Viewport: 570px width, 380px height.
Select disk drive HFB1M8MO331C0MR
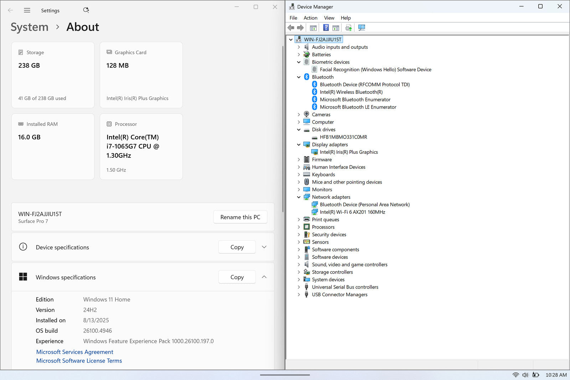343,137
